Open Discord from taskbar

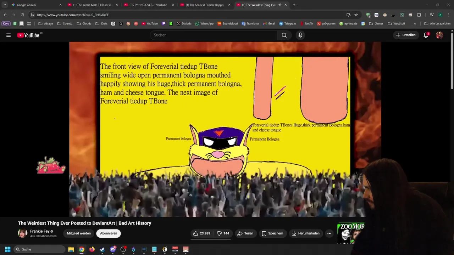[x=113, y=249]
